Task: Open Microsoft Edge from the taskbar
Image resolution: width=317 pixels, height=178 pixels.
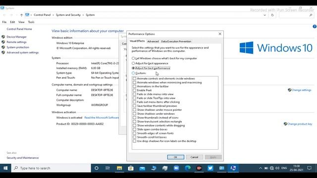Action: coord(188,168)
